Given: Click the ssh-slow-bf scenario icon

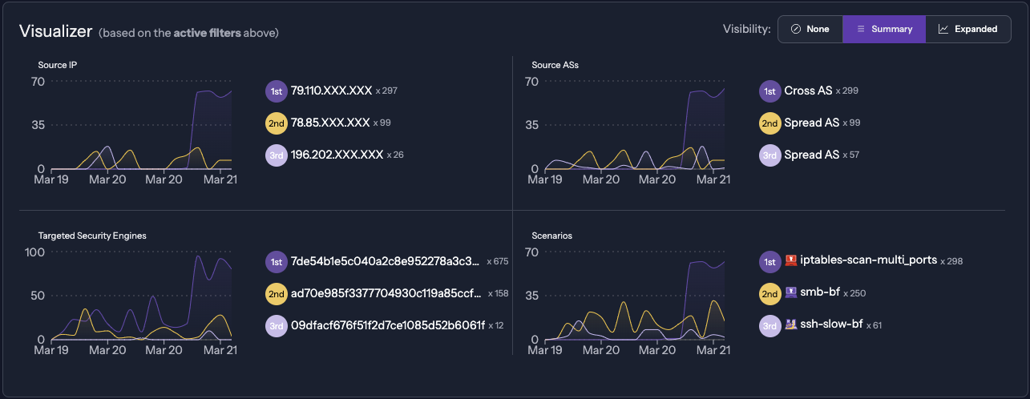Looking at the screenshot, I should click(x=791, y=325).
